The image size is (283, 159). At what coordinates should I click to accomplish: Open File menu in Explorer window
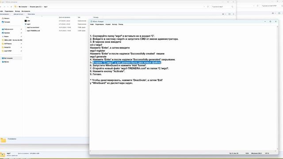click(1, 11)
